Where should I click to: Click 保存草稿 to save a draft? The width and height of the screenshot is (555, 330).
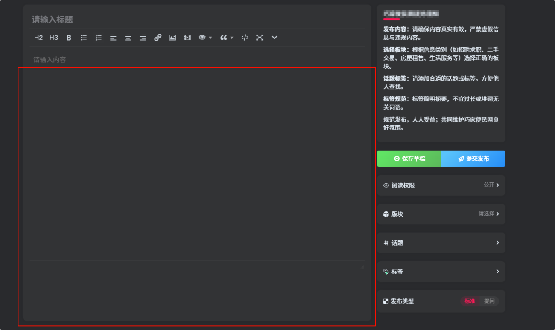coord(409,159)
